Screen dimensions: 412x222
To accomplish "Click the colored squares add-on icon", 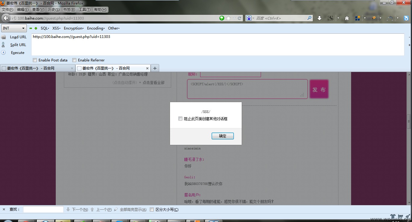I will pyautogui.click(x=357, y=18).
